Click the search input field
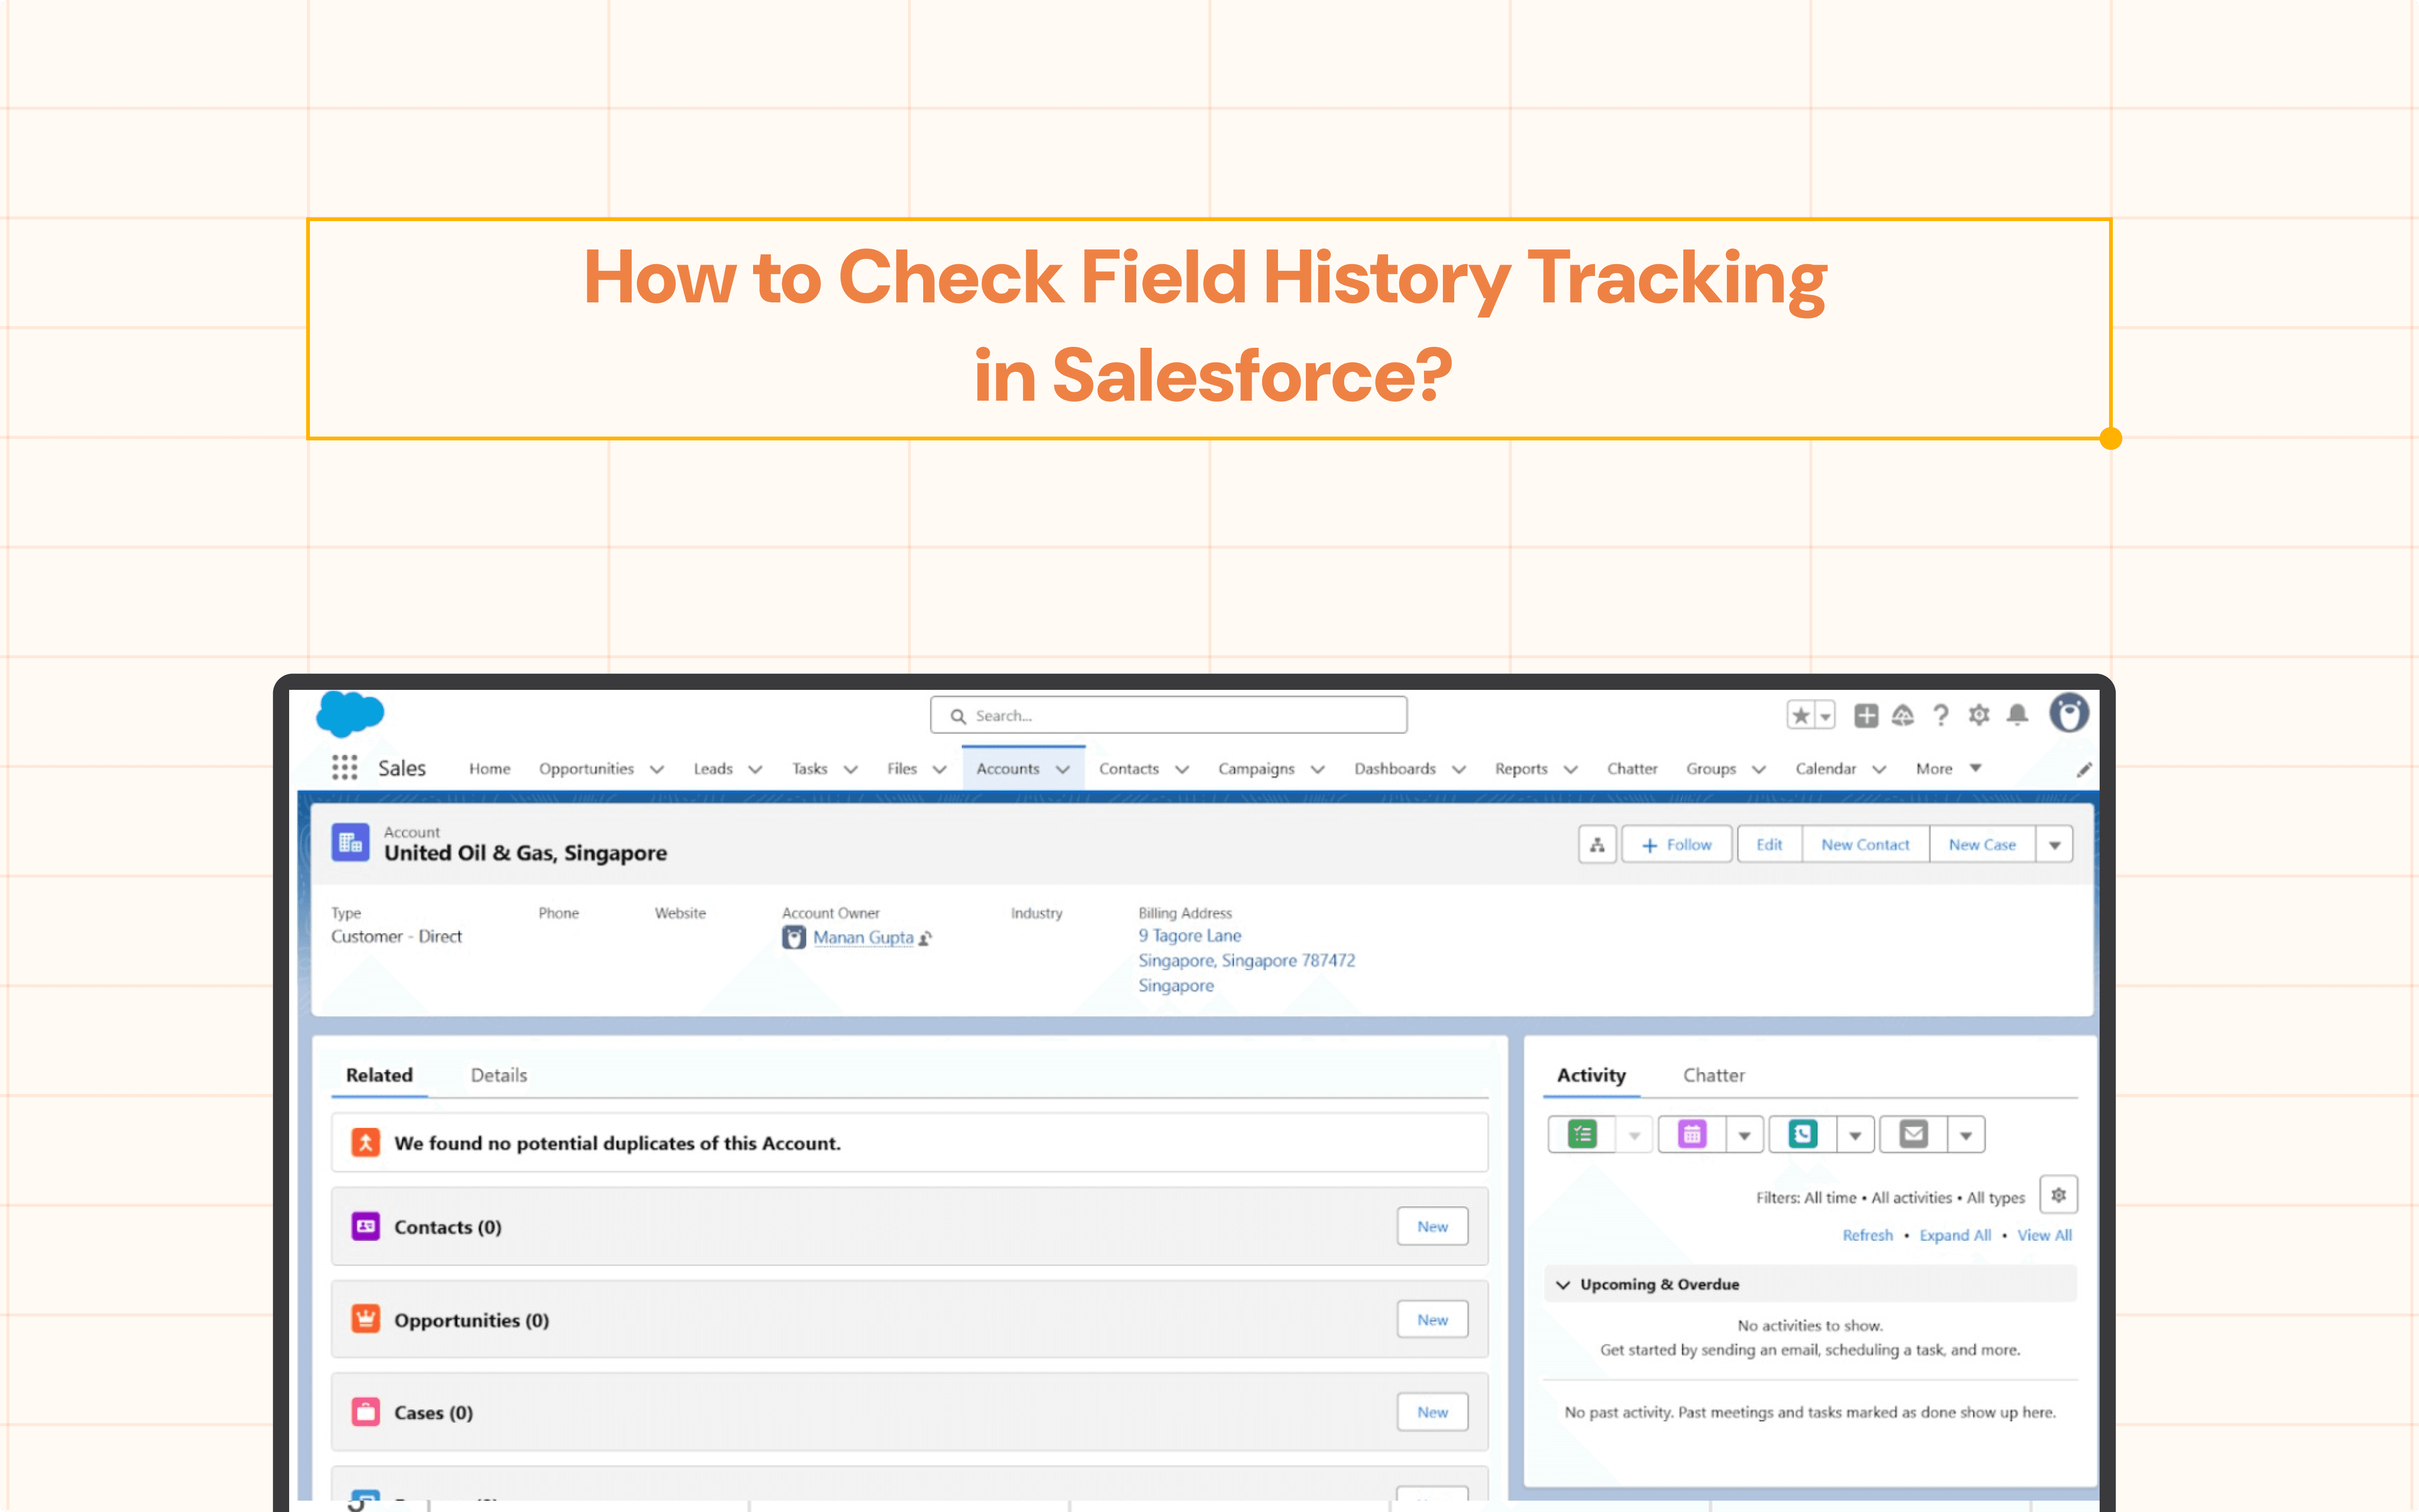 (1168, 715)
